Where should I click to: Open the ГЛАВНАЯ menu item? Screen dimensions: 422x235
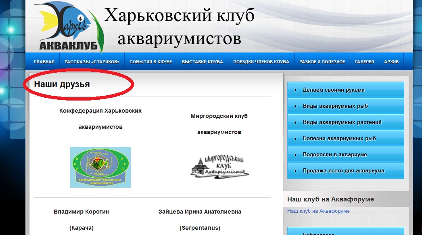coord(44,62)
